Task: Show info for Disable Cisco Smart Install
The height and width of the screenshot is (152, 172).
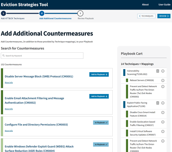Action: 163,112
